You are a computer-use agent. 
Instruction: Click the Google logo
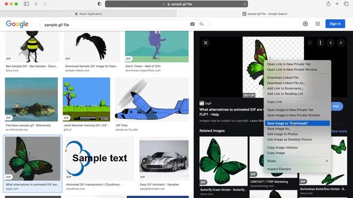17,24
